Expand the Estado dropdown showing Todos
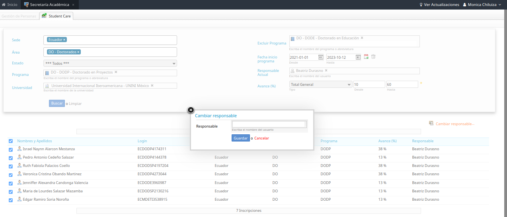 point(110,63)
